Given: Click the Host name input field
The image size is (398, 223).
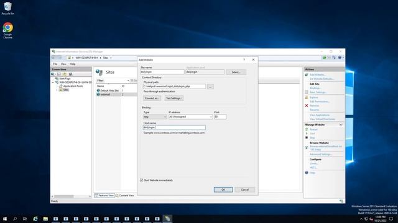Looking at the screenshot, I should pos(174,128).
